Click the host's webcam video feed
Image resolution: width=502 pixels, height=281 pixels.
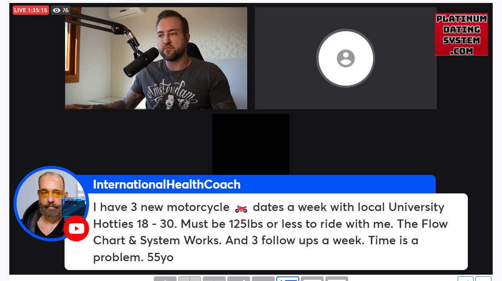(156, 58)
